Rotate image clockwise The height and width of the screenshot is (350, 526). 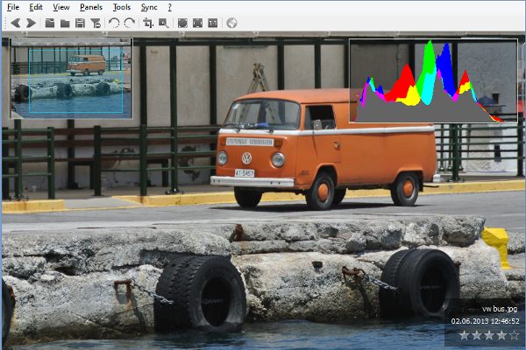coord(130,23)
